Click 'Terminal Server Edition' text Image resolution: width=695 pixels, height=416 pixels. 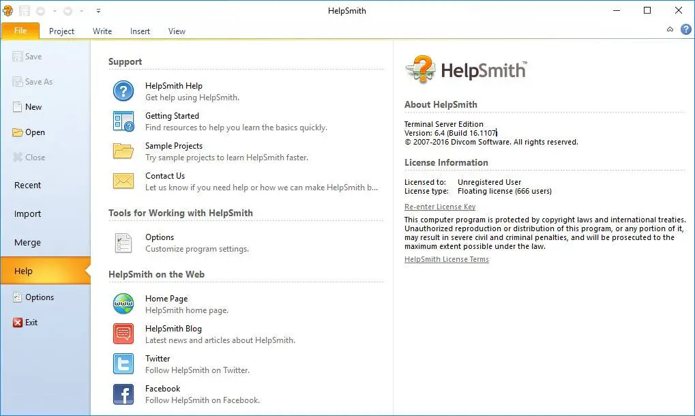pos(444,124)
